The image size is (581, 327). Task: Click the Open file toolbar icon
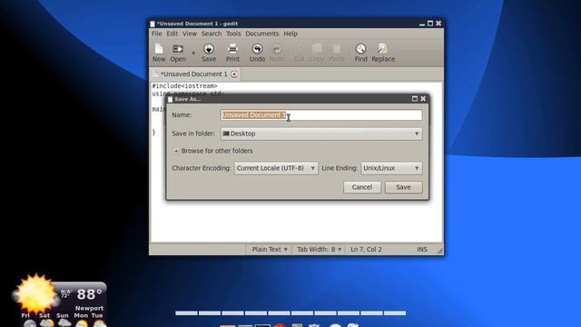[178, 53]
